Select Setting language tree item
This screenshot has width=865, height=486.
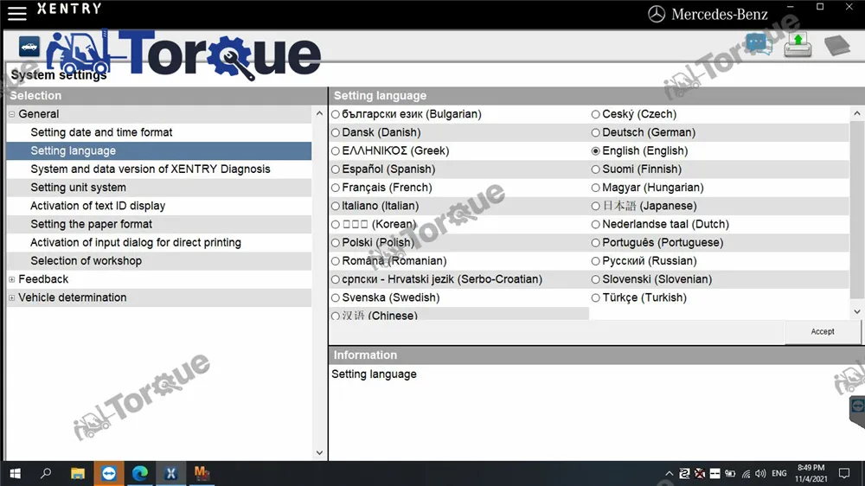[159, 150]
